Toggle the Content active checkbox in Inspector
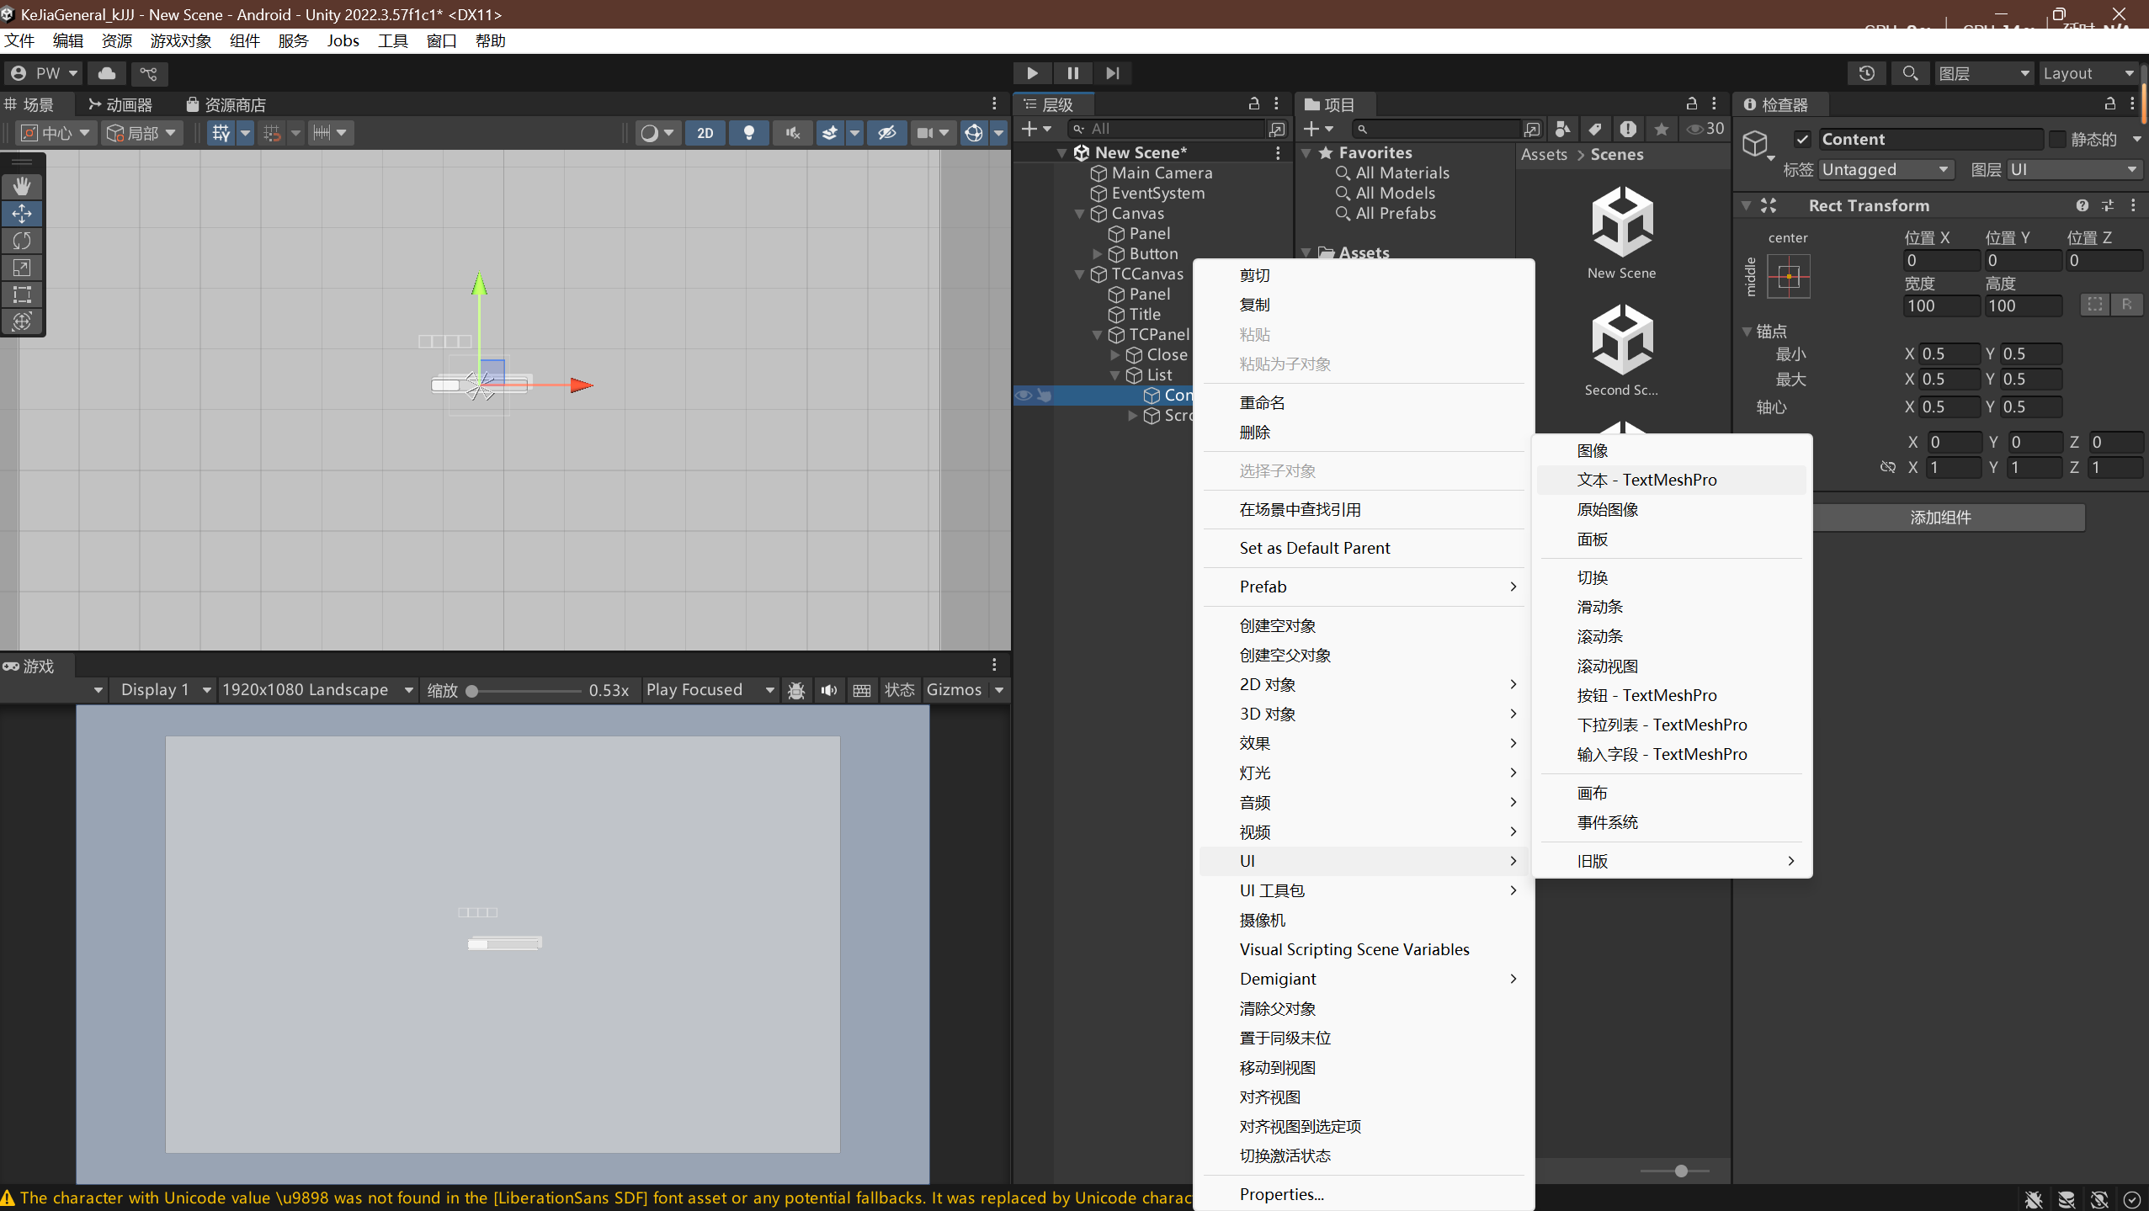This screenshot has height=1211, width=2149. pyautogui.click(x=1803, y=139)
